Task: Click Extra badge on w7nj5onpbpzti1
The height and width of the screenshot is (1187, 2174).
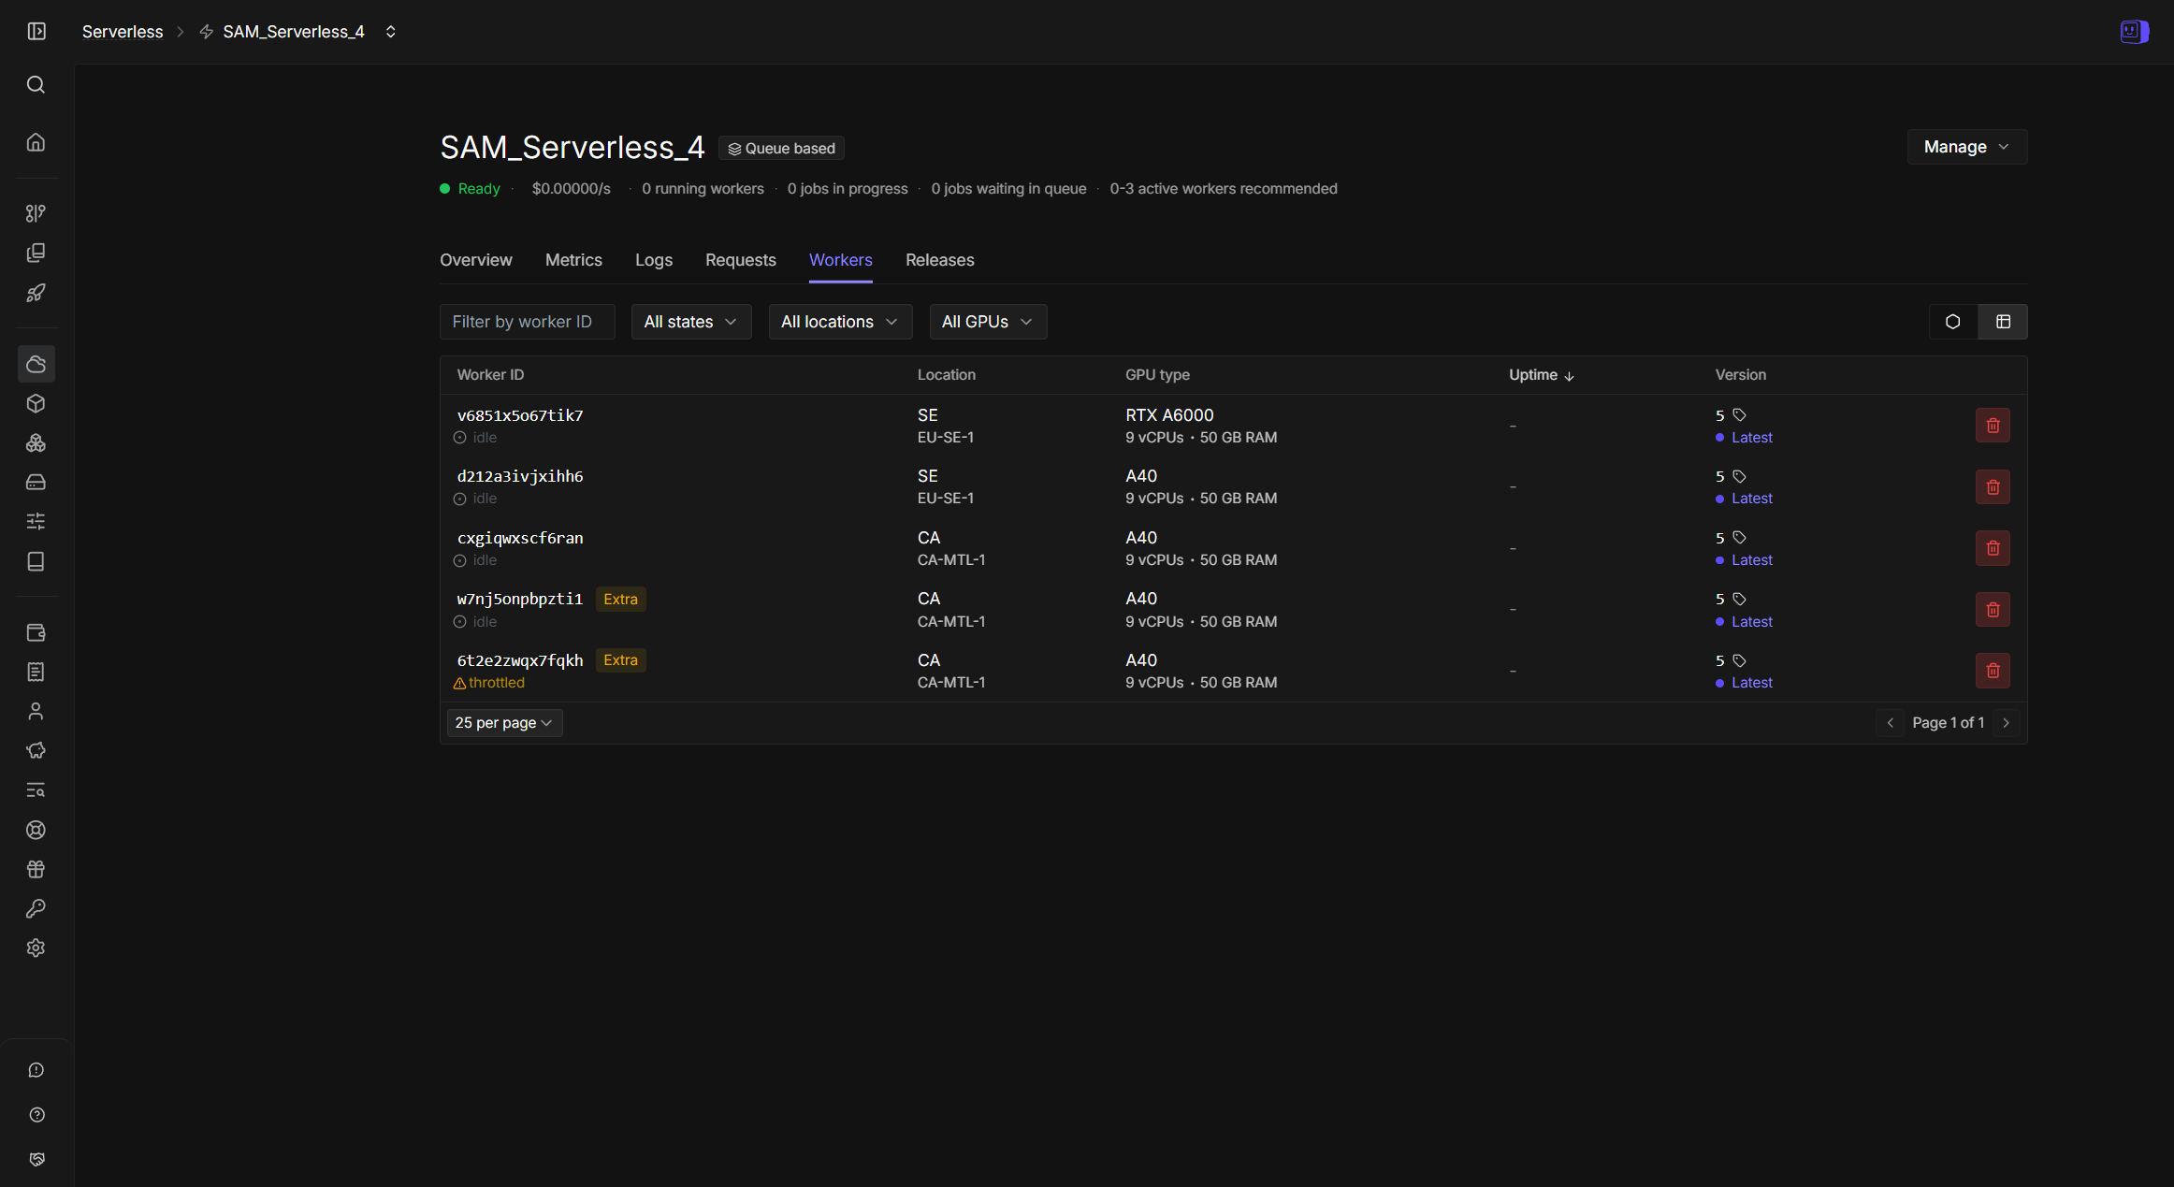Action: click(621, 600)
